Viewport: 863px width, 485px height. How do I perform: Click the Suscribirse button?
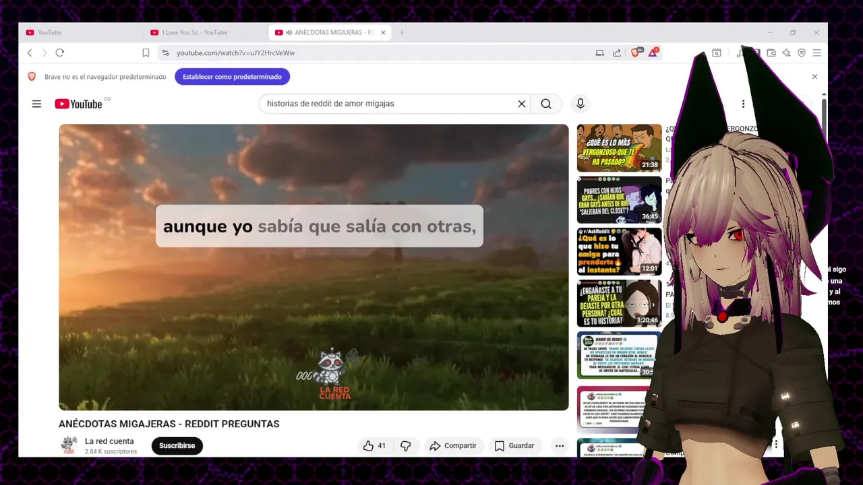click(x=177, y=445)
